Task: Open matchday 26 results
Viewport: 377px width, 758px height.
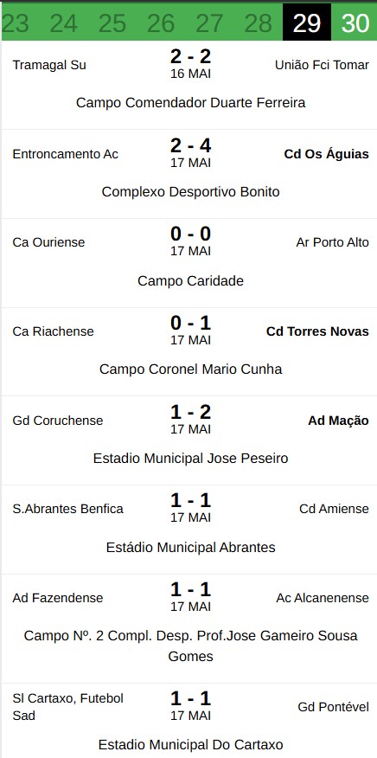Action: tap(161, 22)
